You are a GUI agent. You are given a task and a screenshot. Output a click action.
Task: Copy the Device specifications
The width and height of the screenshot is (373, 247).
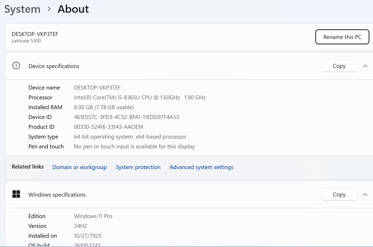[x=339, y=66]
